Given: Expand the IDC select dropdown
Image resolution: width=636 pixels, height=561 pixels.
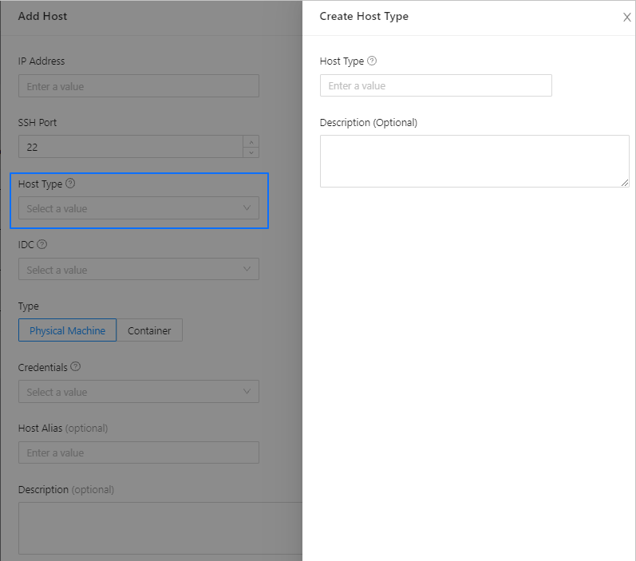Looking at the screenshot, I should (138, 270).
